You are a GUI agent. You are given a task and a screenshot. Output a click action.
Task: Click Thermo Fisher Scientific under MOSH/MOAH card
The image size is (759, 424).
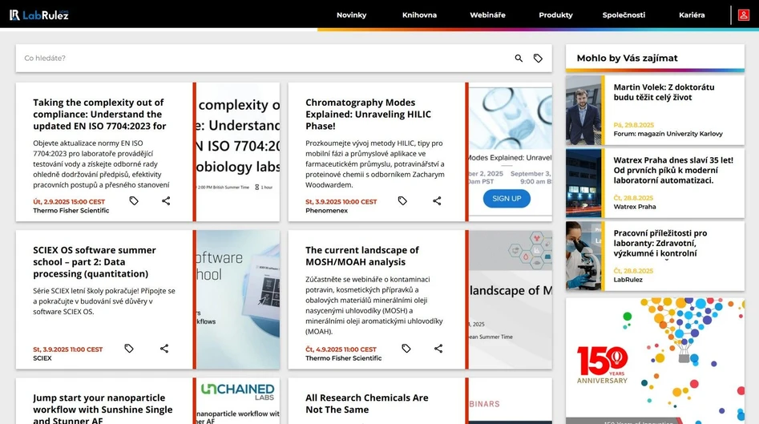pos(343,358)
